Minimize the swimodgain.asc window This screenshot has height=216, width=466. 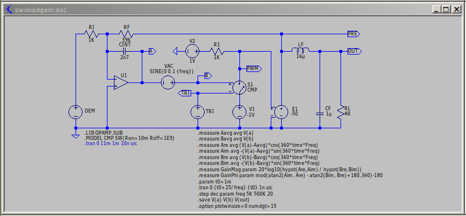click(x=436, y=9)
